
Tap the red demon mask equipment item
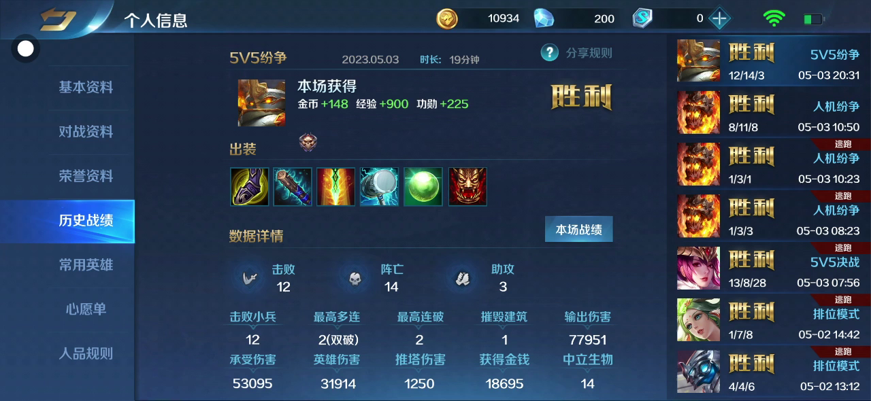[x=467, y=187]
